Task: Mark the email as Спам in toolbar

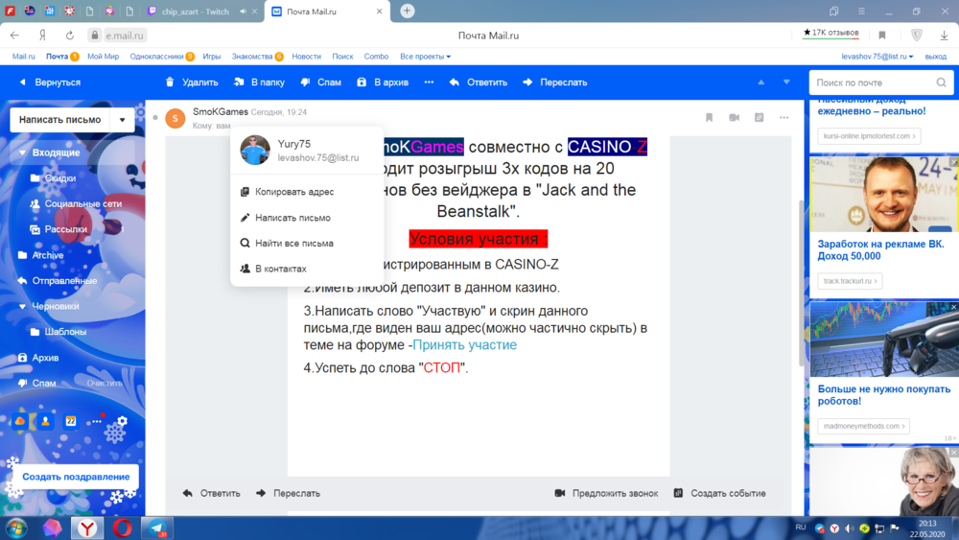Action: pos(320,82)
